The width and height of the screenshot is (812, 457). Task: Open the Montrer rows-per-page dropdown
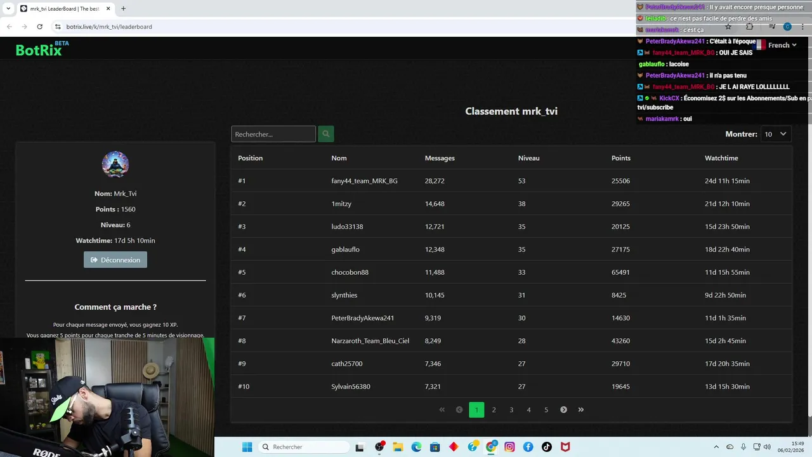pyautogui.click(x=776, y=134)
